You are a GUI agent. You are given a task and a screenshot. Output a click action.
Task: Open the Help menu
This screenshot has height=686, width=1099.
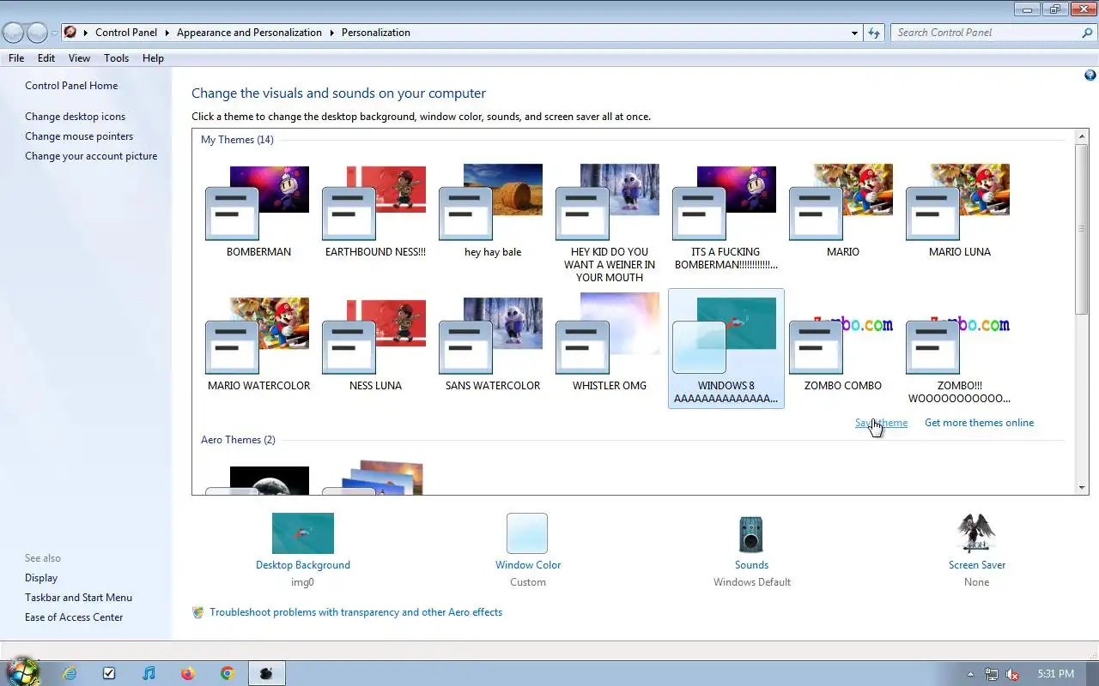pyautogui.click(x=153, y=58)
